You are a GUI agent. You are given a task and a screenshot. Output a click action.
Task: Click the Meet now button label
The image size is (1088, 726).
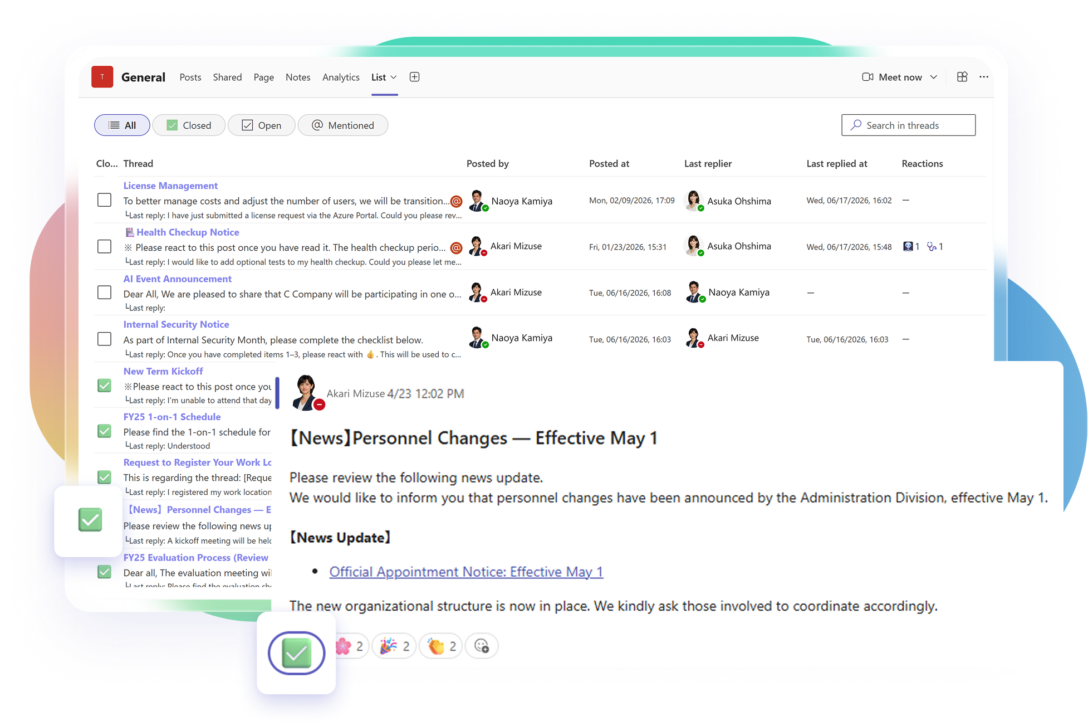click(x=900, y=77)
